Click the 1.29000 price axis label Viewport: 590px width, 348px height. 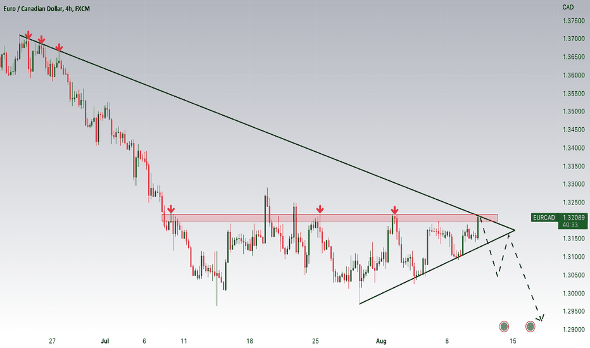click(574, 330)
